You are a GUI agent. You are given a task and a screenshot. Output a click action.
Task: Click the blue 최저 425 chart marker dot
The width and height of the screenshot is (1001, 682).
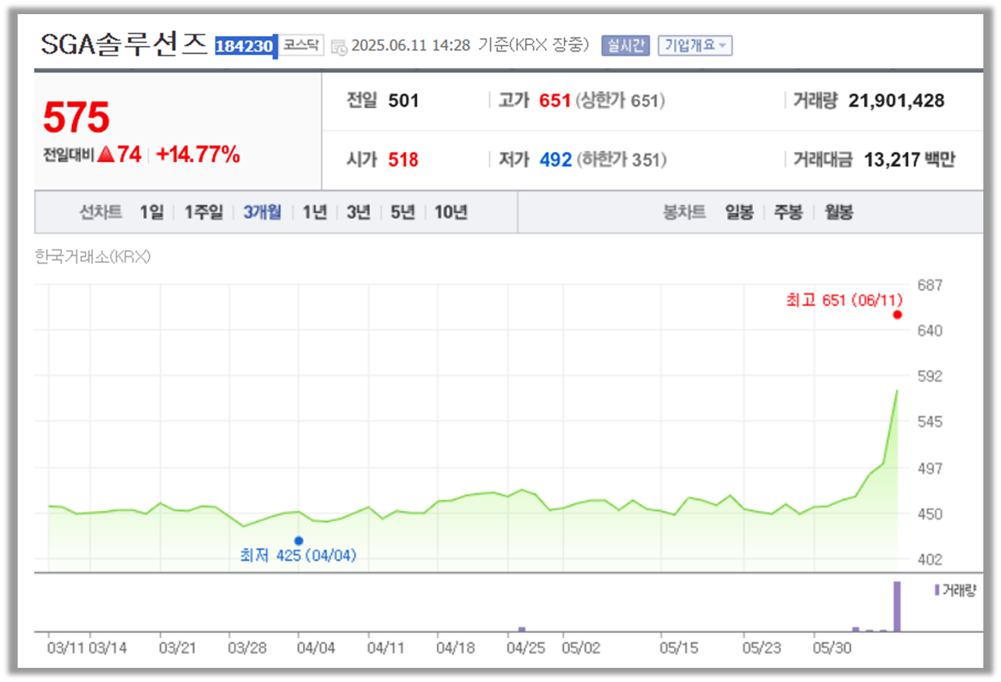(x=298, y=541)
